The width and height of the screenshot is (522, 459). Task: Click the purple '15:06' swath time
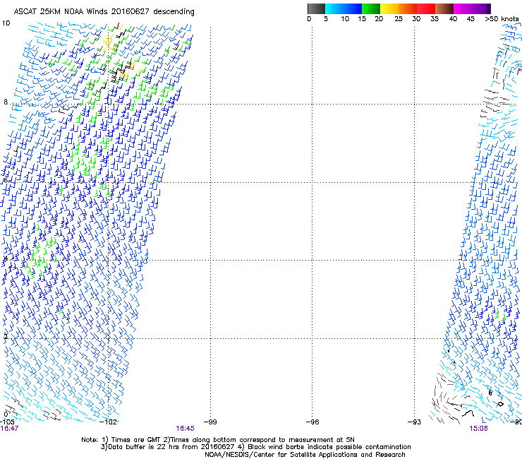(x=478, y=429)
